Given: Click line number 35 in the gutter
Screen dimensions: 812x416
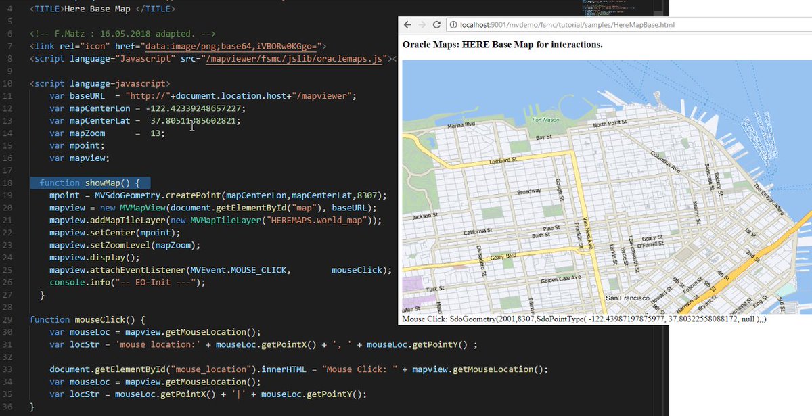Looking at the screenshot, I should [x=9, y=394].
